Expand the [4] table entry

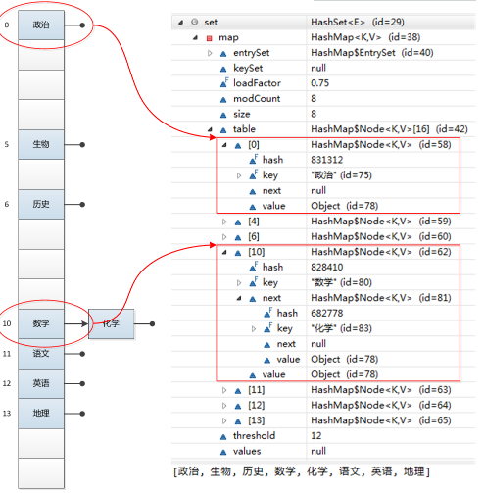pos(224,222)
